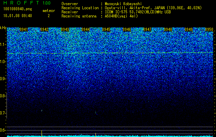216x137 pixels.
Task: Click the receiver text ICOM IC-575
Action: coord(116,12)
